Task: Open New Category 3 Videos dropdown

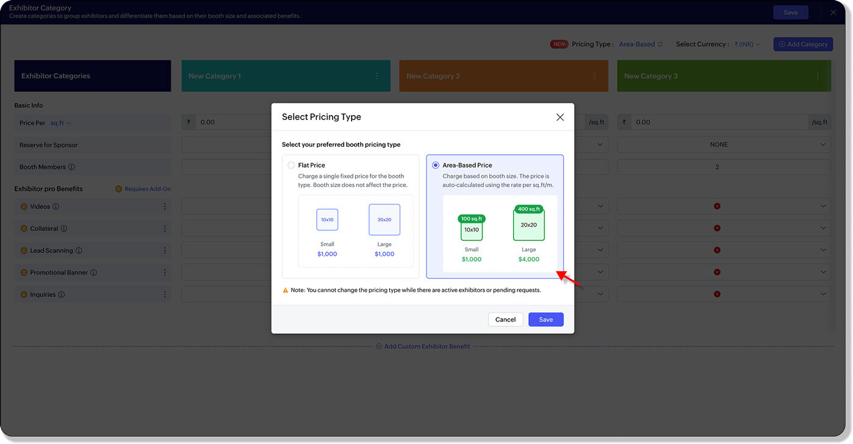Action: click(x=724, y=206)
